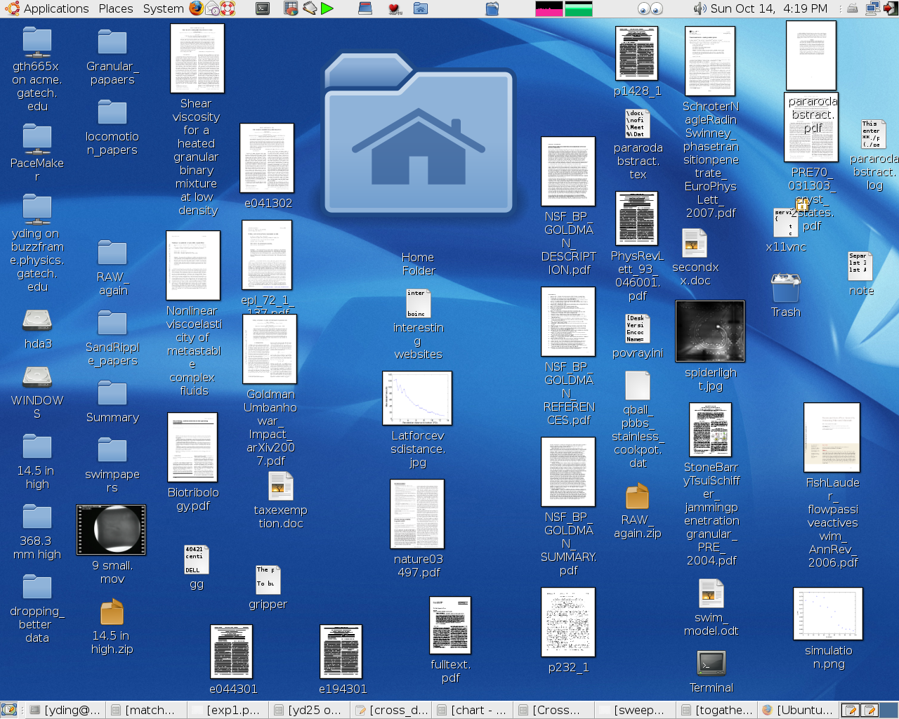Click the network monitor icon in panel
Screen dimensions: 899x719
coord(873,8)
